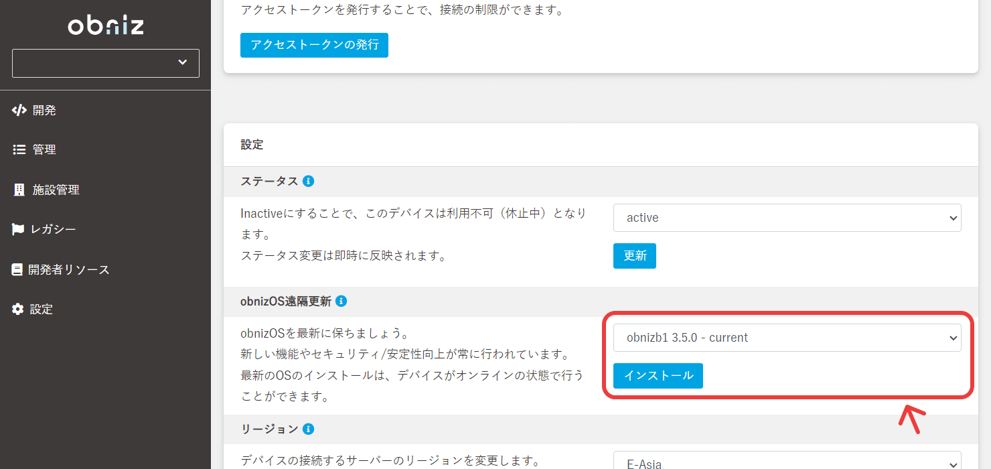Go to the レガシー menu label
The image size is (991, 469).
[x=54, y=230]
